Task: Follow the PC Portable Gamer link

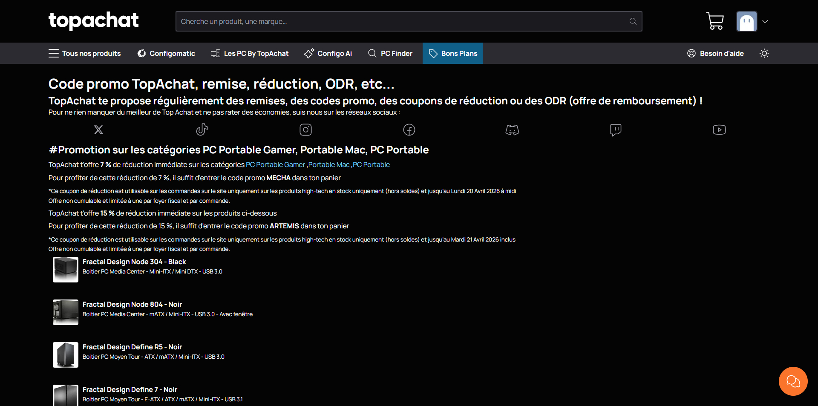Action: point(275,164)
